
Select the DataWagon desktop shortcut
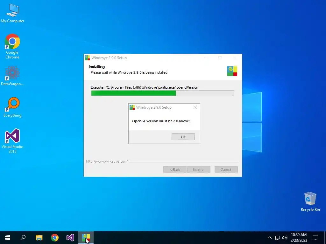pyautogui.click(x=12, y=76)
